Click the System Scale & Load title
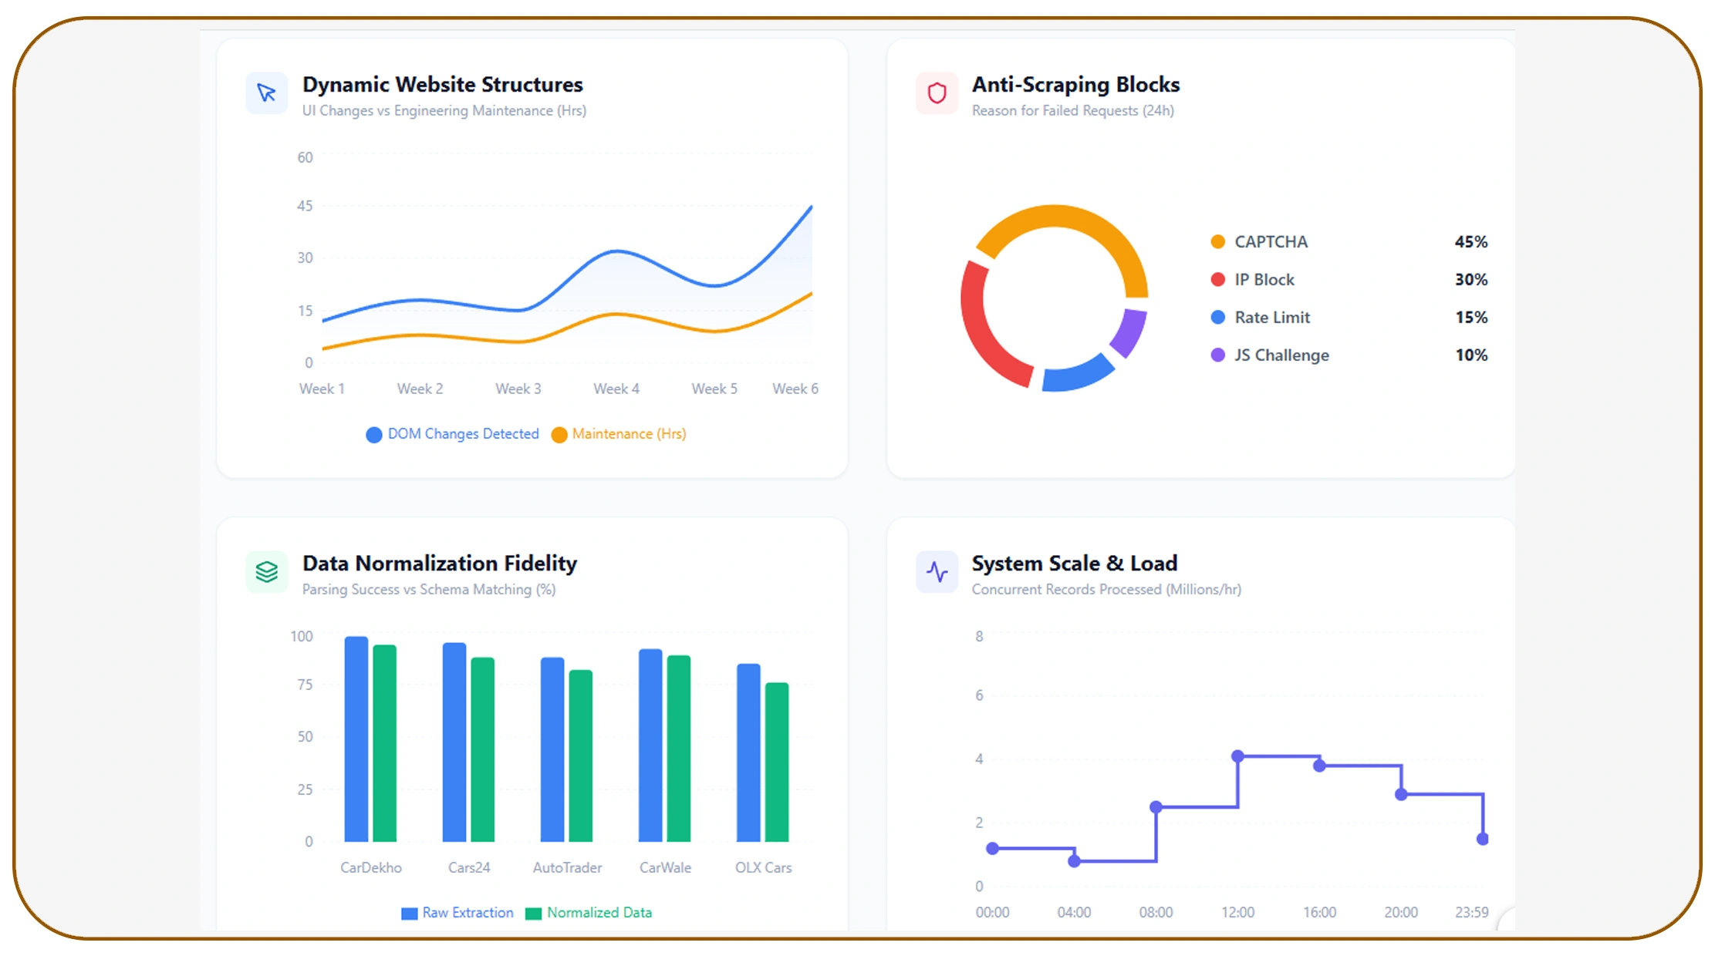This screenshot has height=956, width=1715. pos(1074,563)
